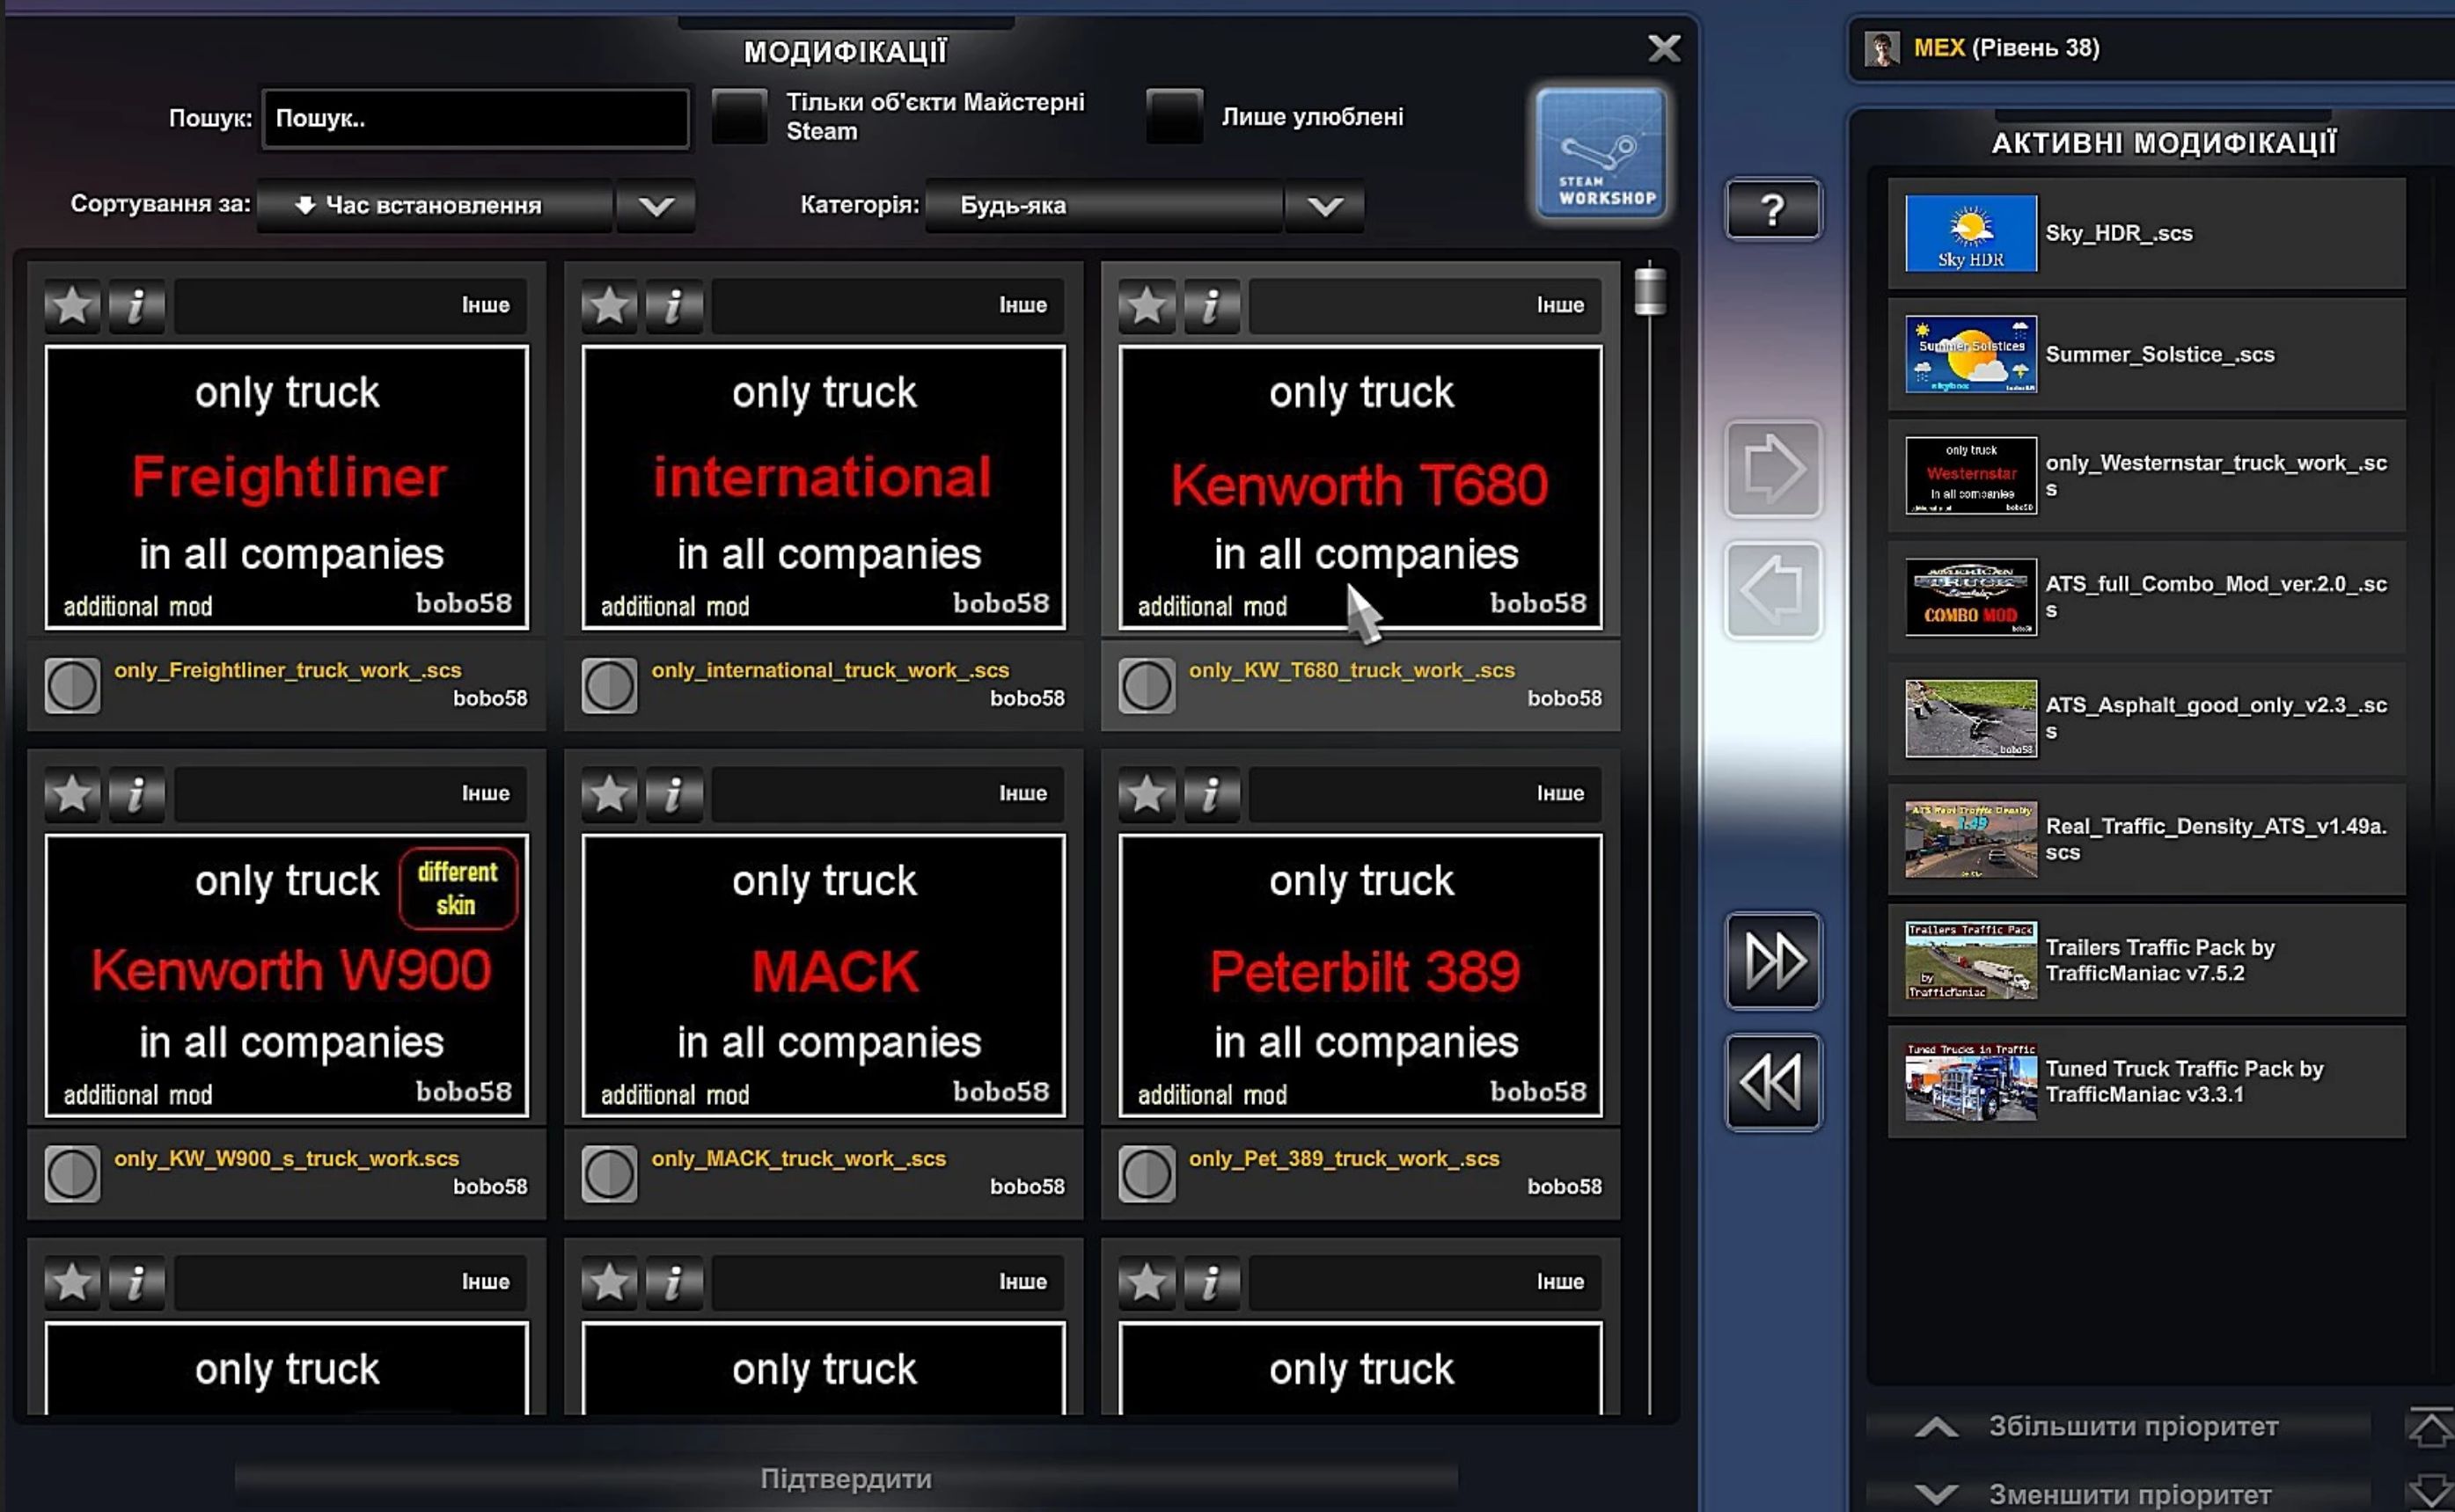Favorite the Freightliner mod with star icon
Screen dimensions: 2455x1512
click(72, 305)
